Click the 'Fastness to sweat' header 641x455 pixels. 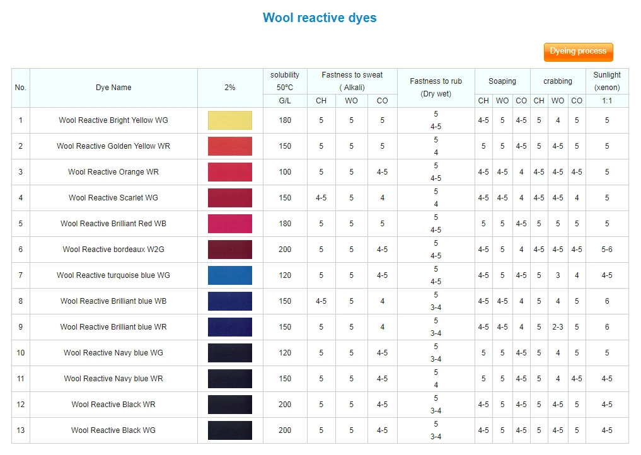tap(352, 81)
